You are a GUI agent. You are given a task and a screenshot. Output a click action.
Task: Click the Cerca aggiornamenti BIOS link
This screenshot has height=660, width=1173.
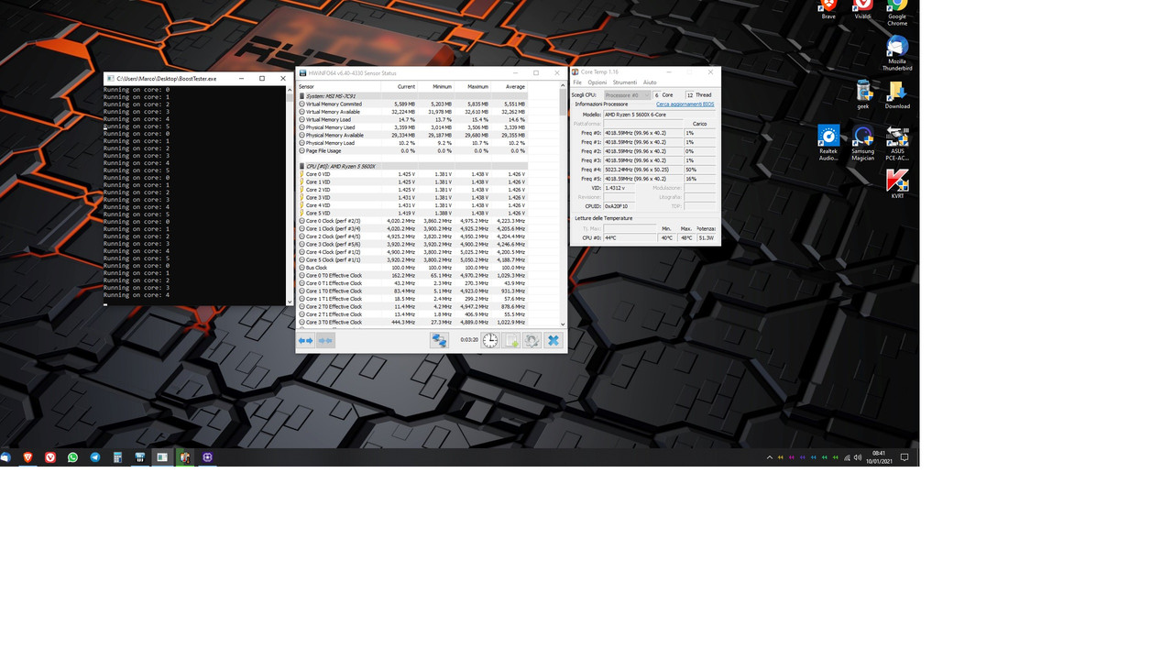point(685,104)
